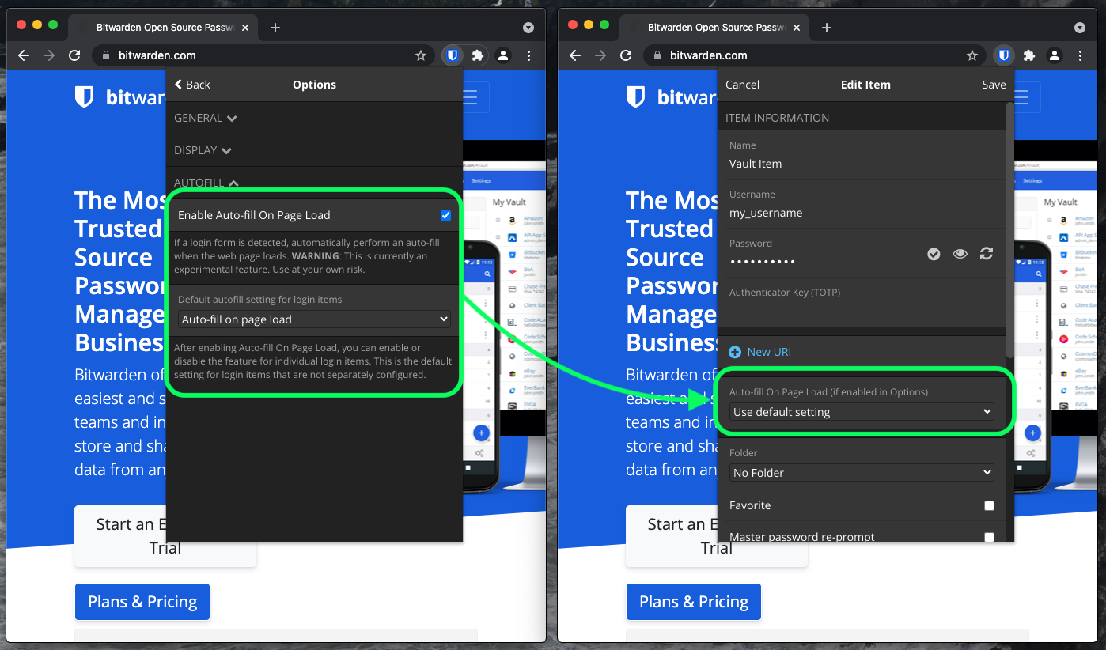Generate password refresh icon
Screen dimensions: 1106x650
click(x=986, y=254)
